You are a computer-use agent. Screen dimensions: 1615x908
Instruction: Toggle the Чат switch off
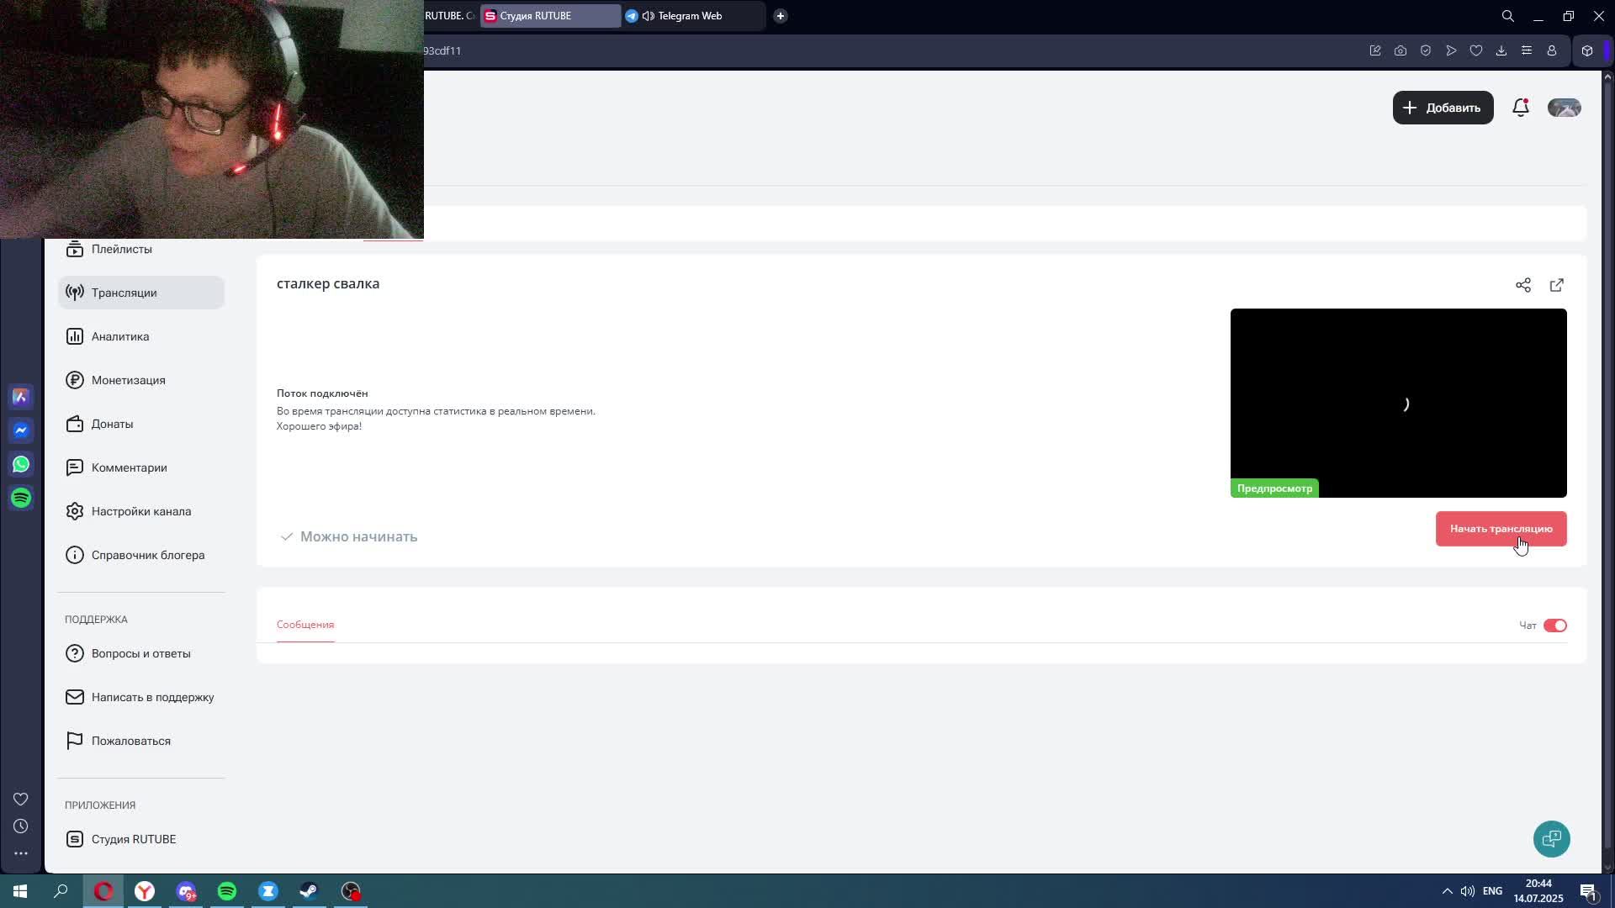pos(1554,626)
